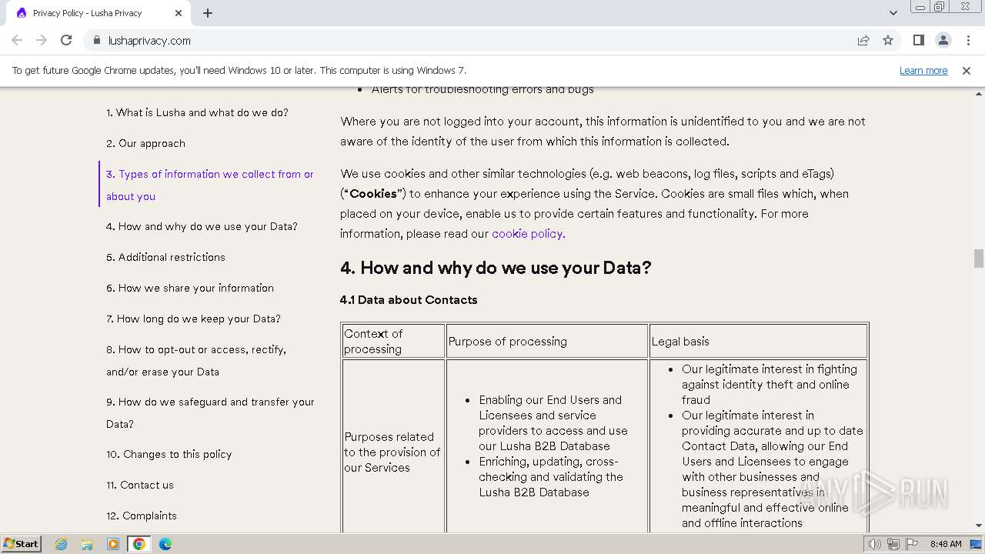Go forward to the next page

(x=42, y=41)
